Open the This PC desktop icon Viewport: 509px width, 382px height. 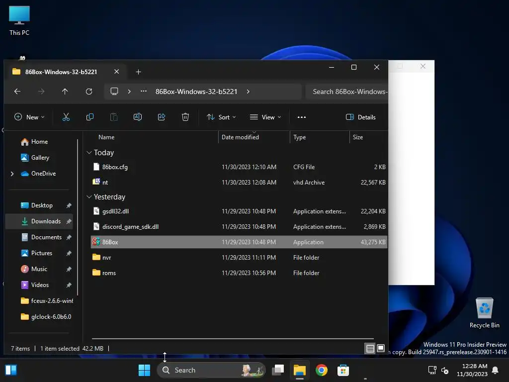coord(19,21)
